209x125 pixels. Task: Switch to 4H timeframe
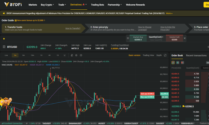tap(49, 55)
